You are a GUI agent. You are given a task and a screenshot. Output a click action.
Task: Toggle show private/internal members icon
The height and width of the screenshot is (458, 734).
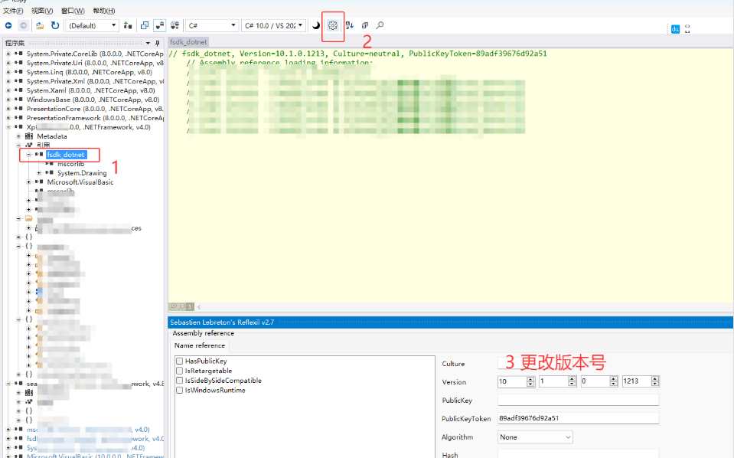[x=160, y=25]
